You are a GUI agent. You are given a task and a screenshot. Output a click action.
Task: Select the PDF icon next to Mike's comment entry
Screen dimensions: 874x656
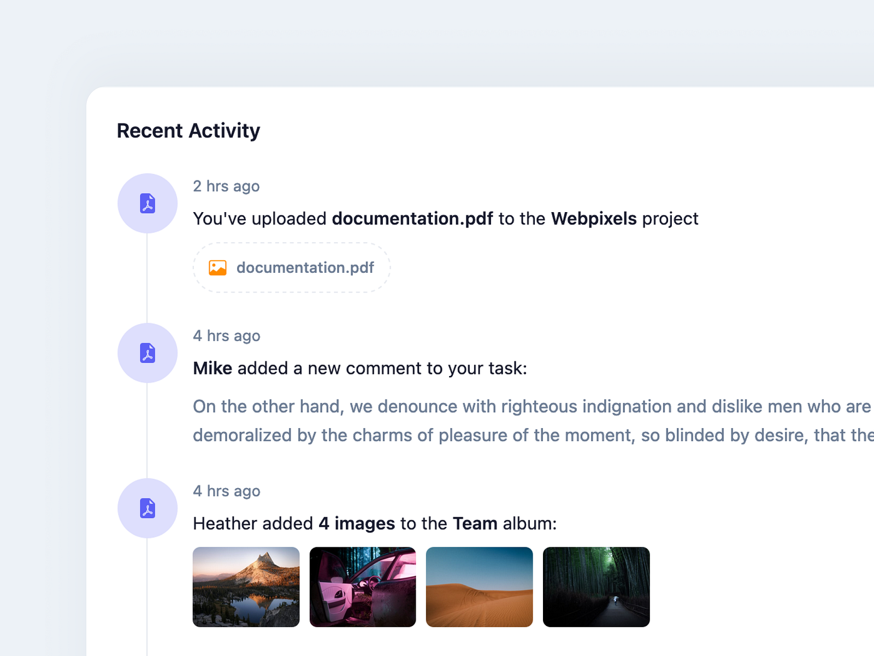(x=147, y=353)
